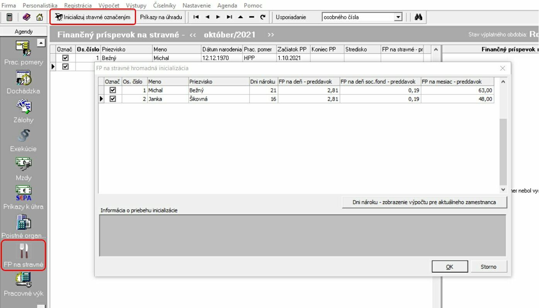Open the Pomoc menu
Image resolution: width=539 pixels, height=308 pixels.
[x=253, y=5]
